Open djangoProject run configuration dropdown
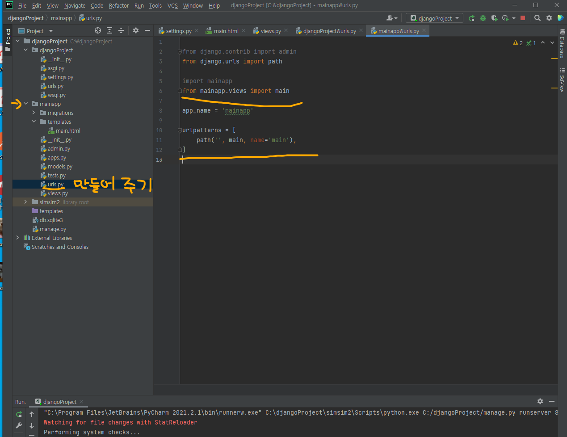 tap(434, 18)
